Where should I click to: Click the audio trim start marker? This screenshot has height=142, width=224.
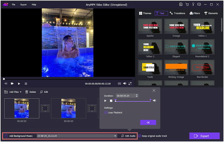(115, 100)
